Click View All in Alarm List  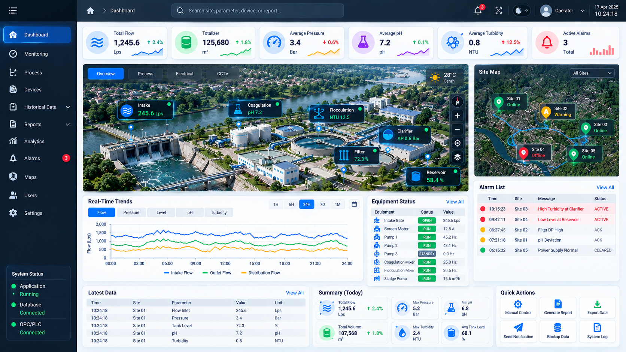click(605, 187)
